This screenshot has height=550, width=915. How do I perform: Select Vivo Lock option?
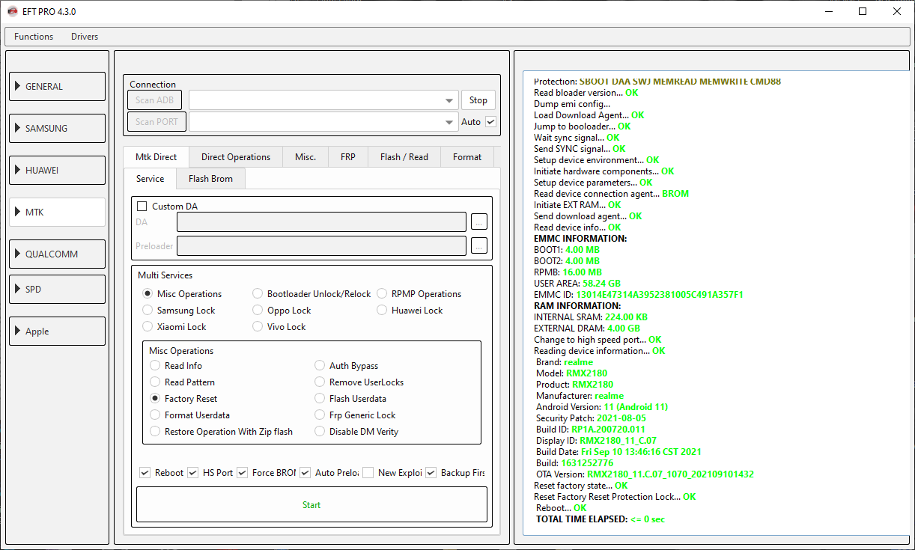click(x=258, y=327)
